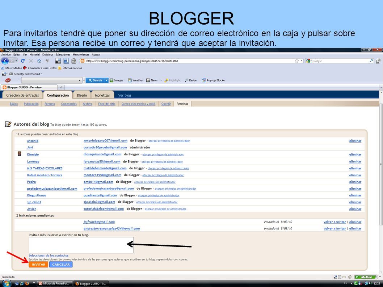Open the back/forward history dropdown
383x287 pixels.
pos(16,61)
